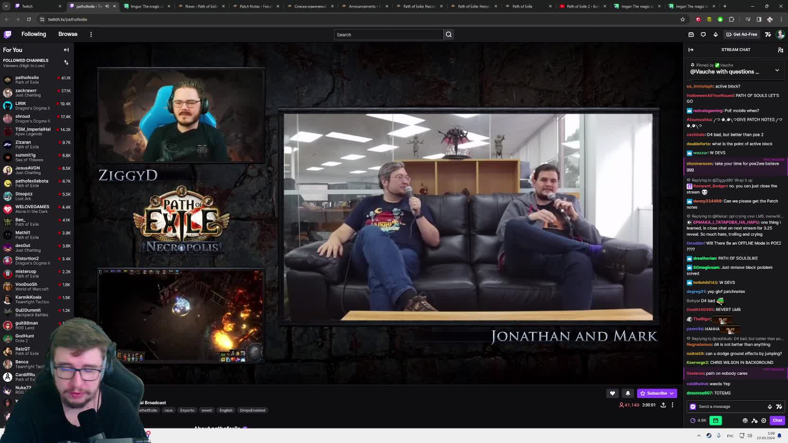Focus the Twitch search field
Screen dimensions: 788x443
coord(388,35)
